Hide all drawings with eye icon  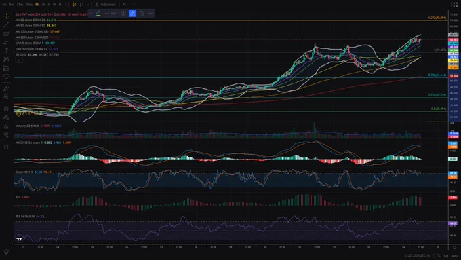pos(6,134)
